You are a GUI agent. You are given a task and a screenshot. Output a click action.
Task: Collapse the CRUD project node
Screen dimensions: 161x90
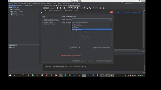point(9,8)
